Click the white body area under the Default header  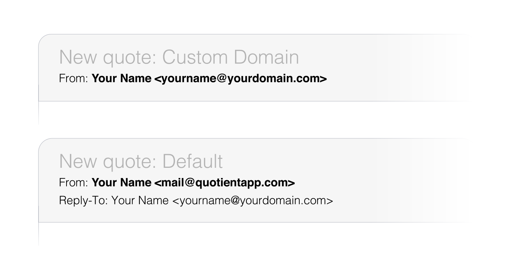pos(253,234)
